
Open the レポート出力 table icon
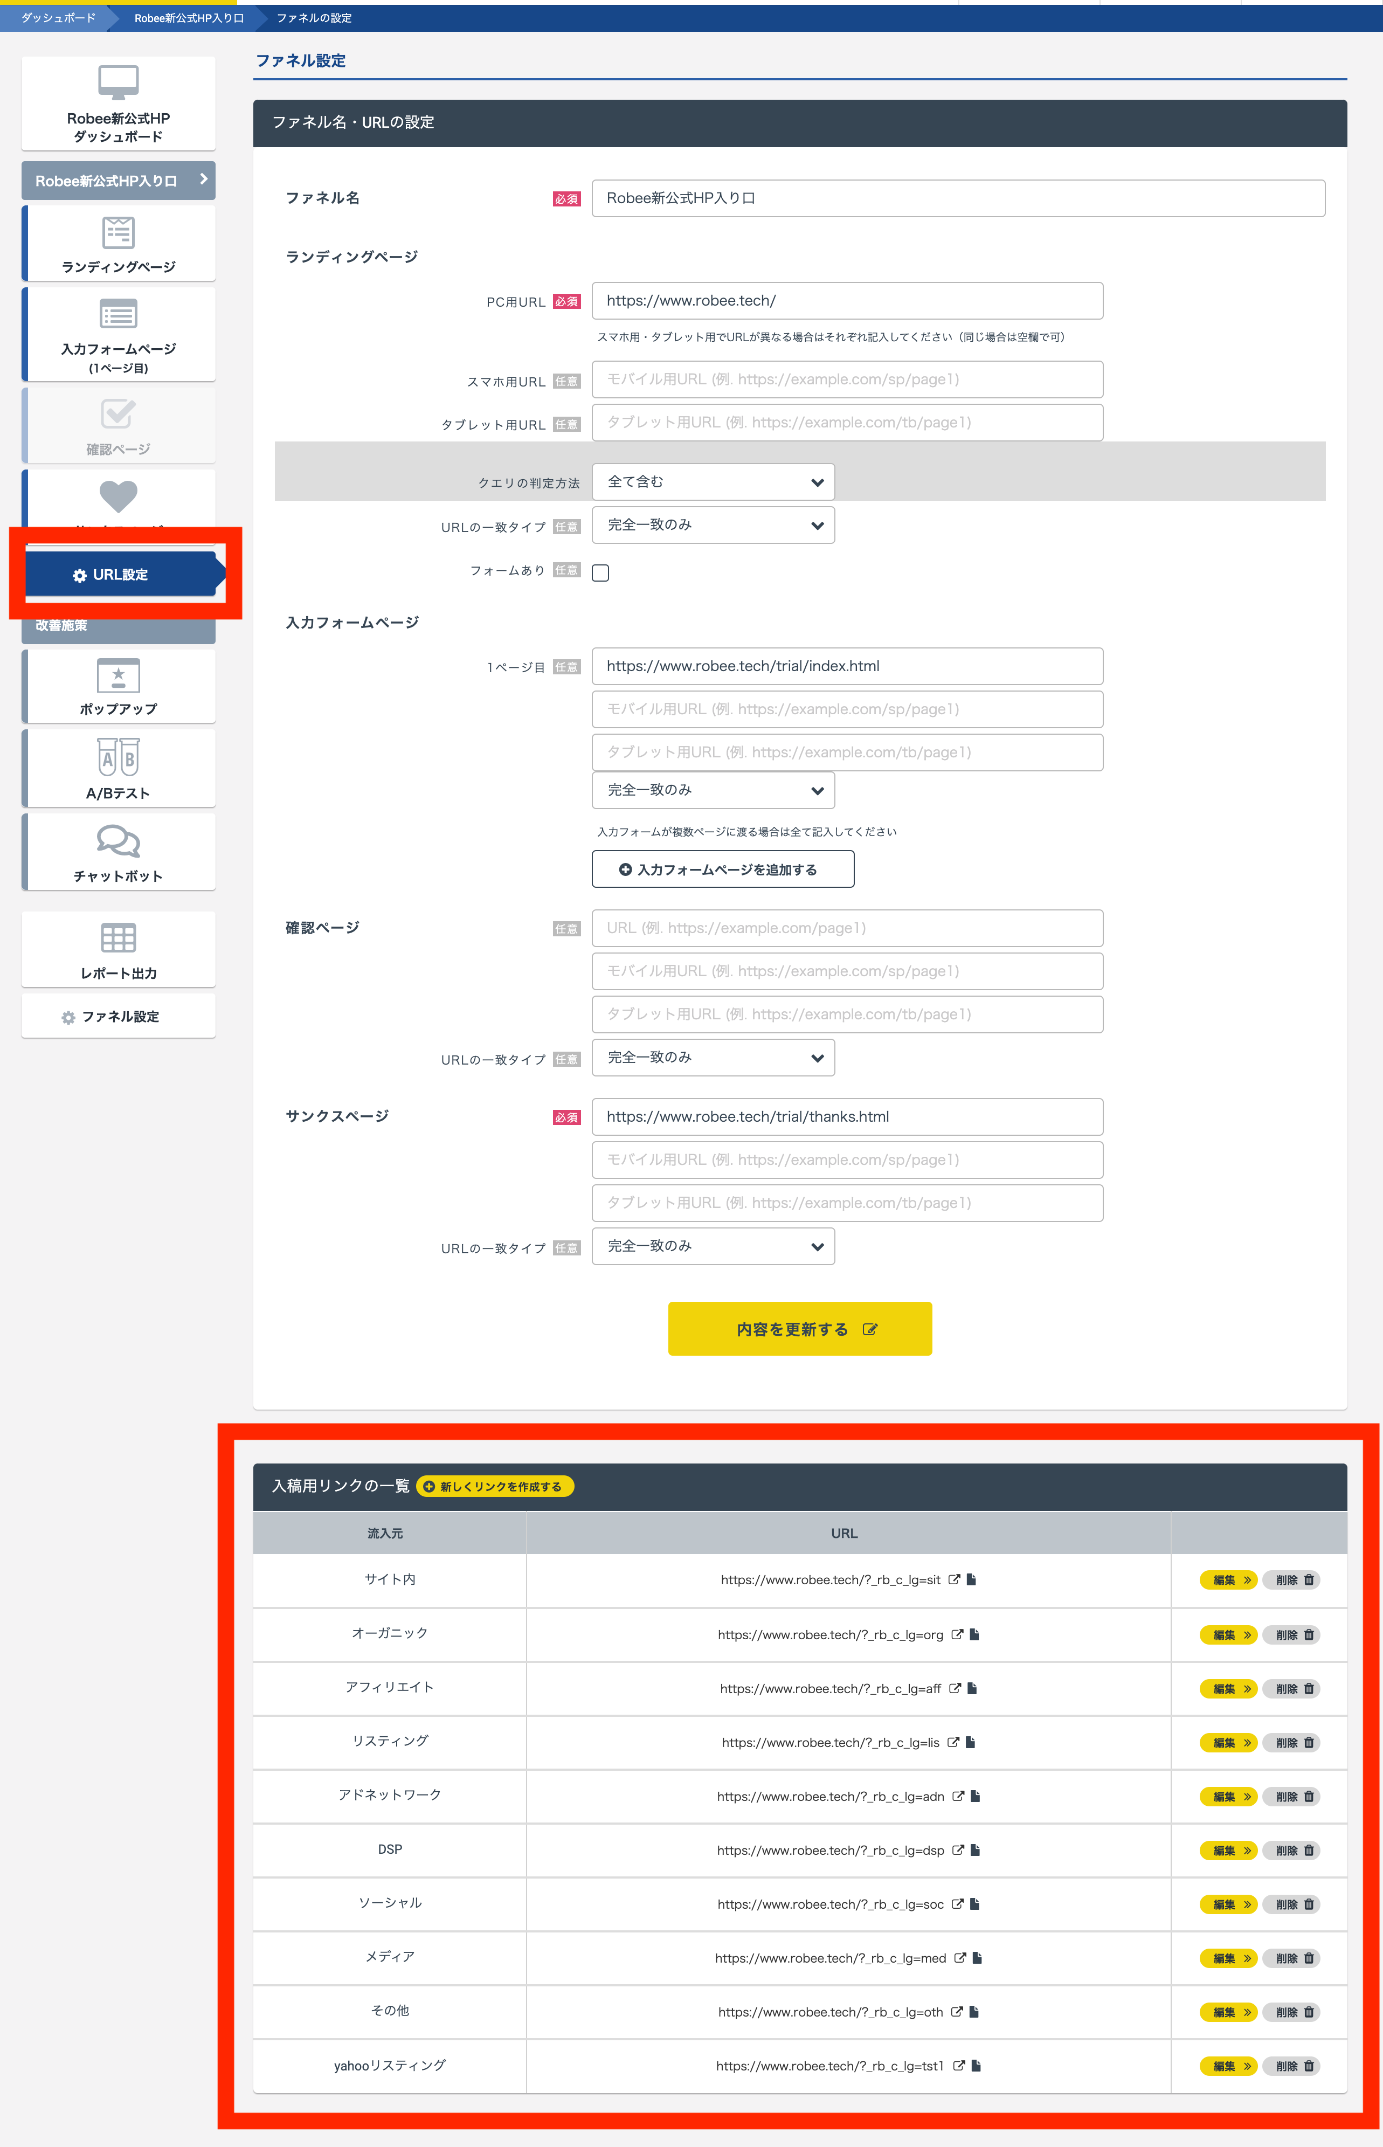[117, 938]
